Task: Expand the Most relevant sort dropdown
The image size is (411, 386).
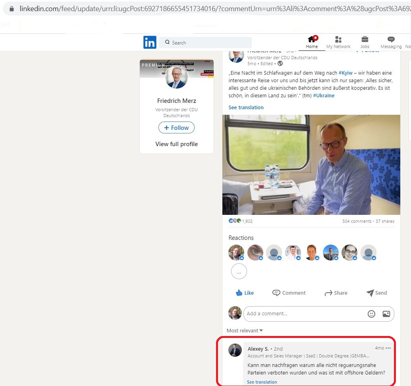Action: click(245, 330)
